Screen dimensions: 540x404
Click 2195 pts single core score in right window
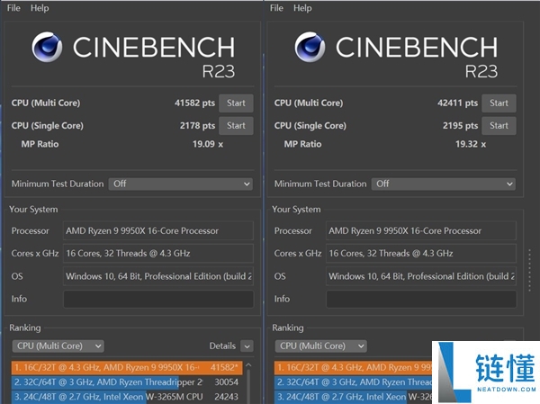tap(460, 126)
